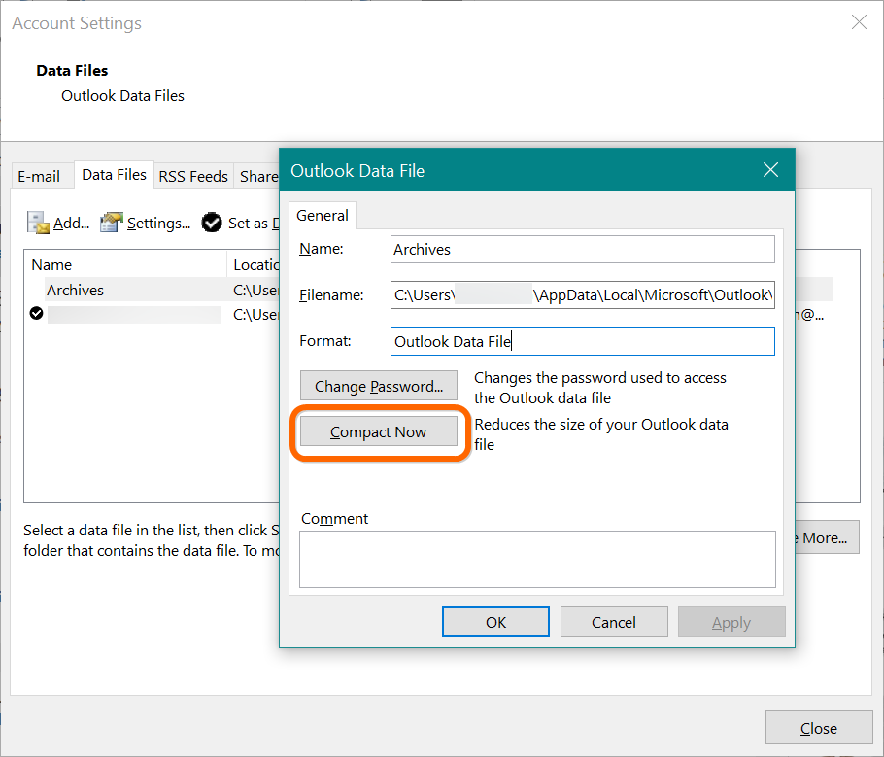Click the Add data file icon
Image resolution: width=884 pixels, height=757 pixels.
coord(33,223)
